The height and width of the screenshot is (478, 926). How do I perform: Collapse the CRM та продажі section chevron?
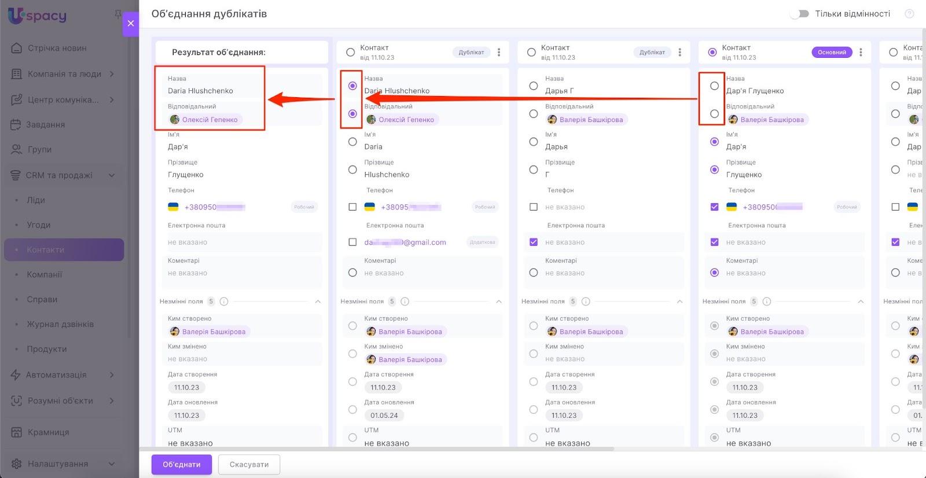112,175
